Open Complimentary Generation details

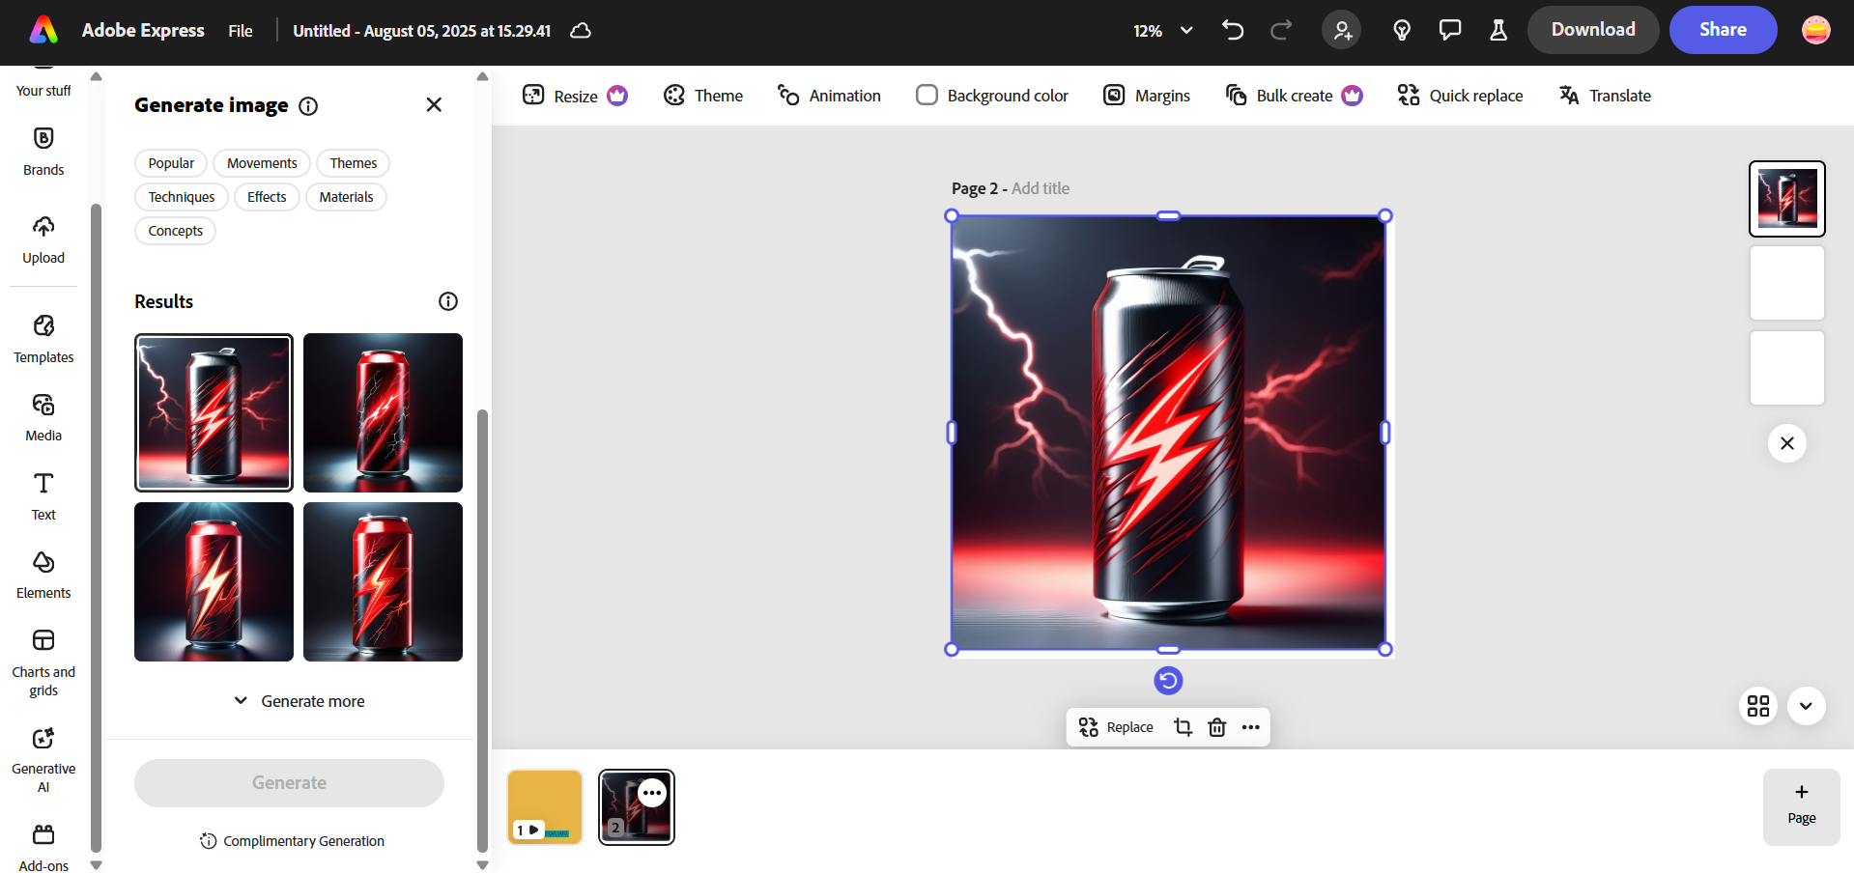point(291,840)
